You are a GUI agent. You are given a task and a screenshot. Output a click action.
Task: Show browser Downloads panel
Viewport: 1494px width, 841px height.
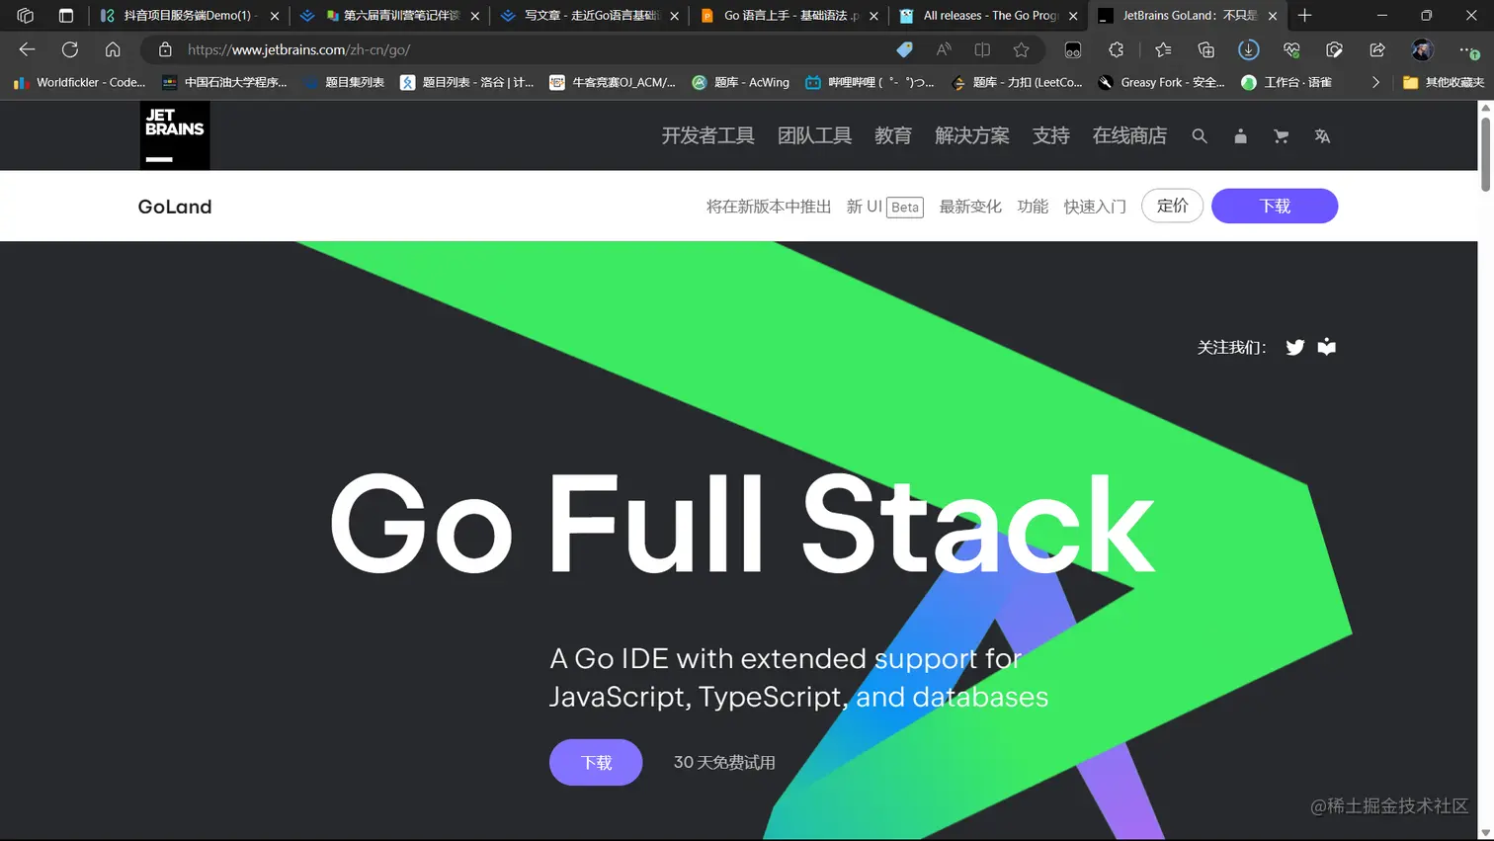point(1249,49)
